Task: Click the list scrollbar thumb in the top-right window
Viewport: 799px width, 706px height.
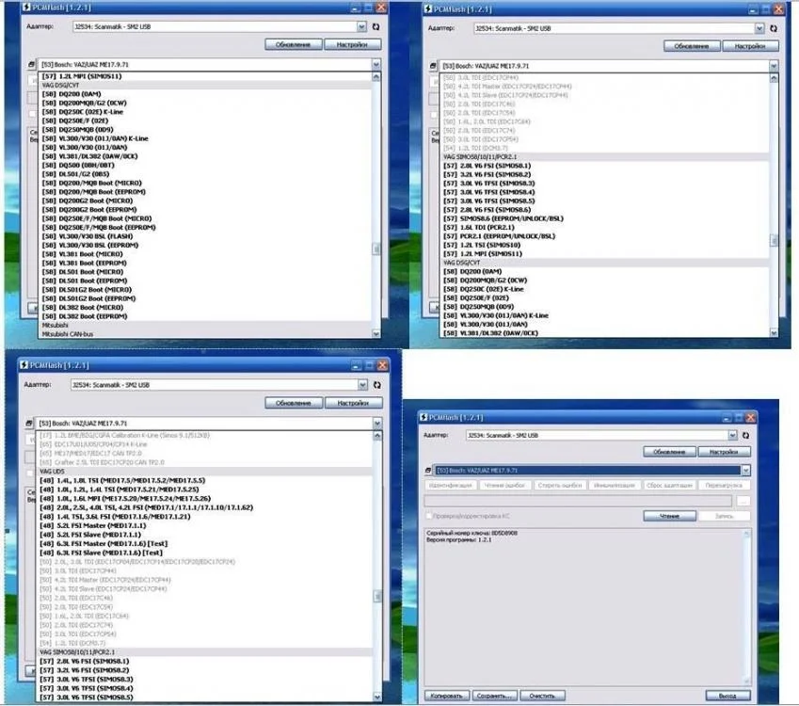Action: pyautogui.click(x=774, y=241)
